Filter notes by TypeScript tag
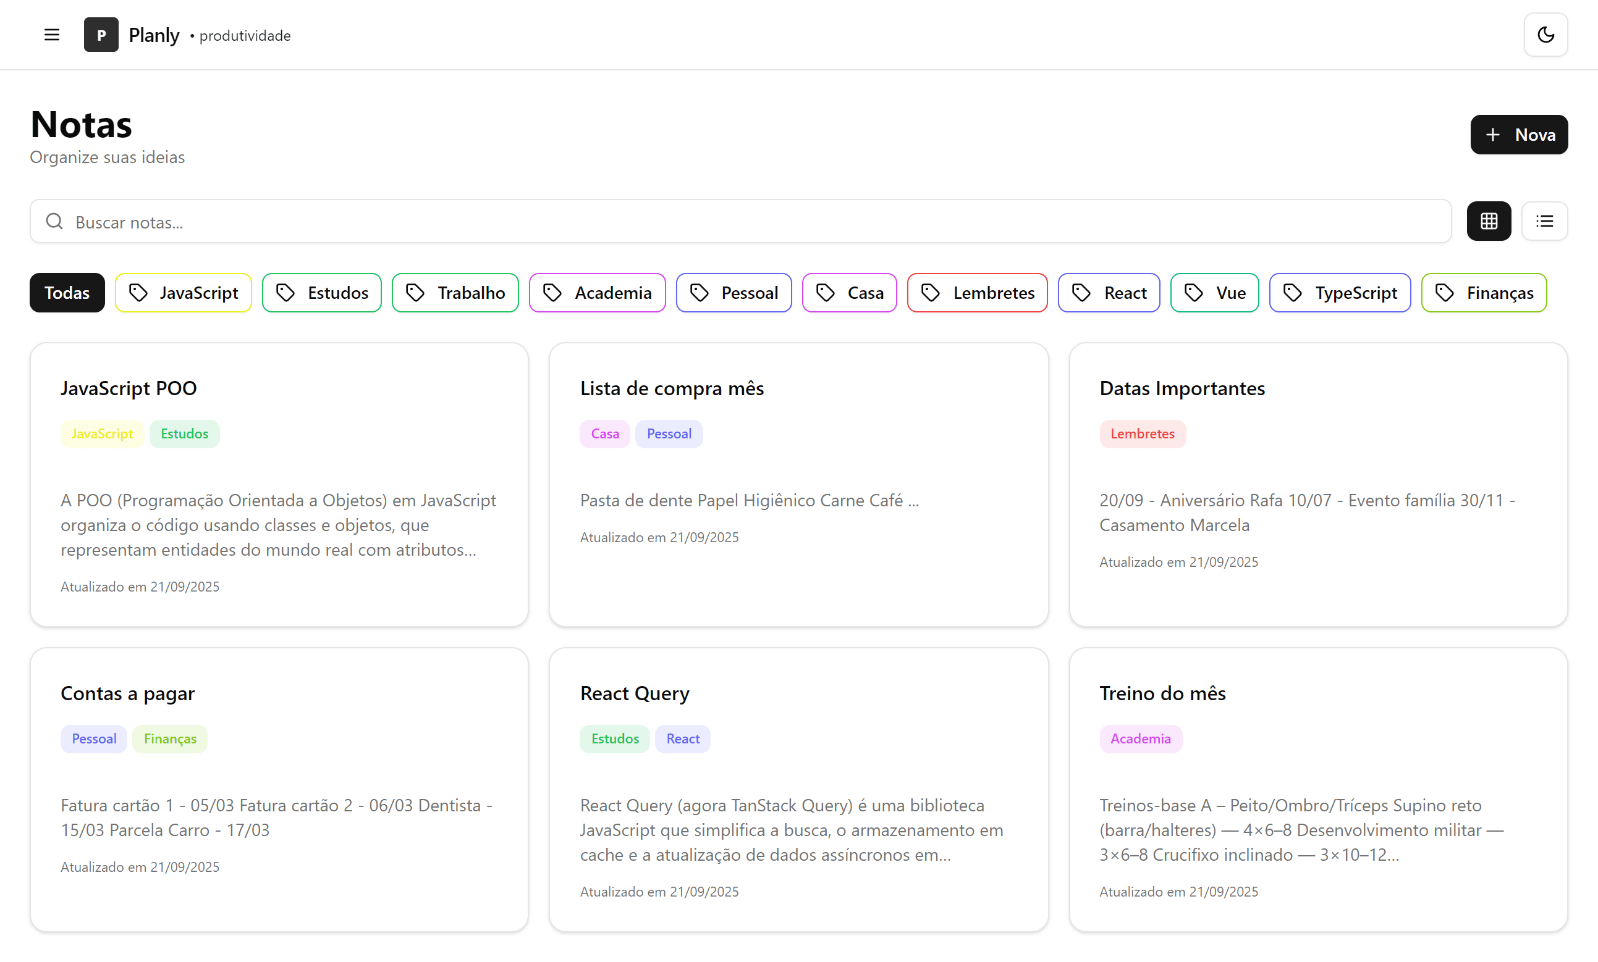Image resolution: width=1598 pixels, height=962 pixels. click(1339, 293)
